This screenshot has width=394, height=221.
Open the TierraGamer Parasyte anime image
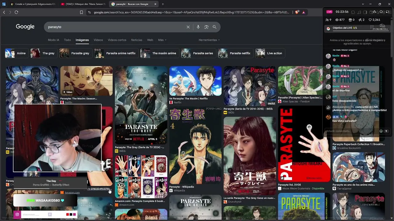[359, 167]
